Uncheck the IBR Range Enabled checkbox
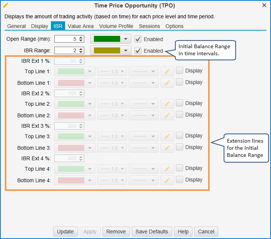 (138, 50)
